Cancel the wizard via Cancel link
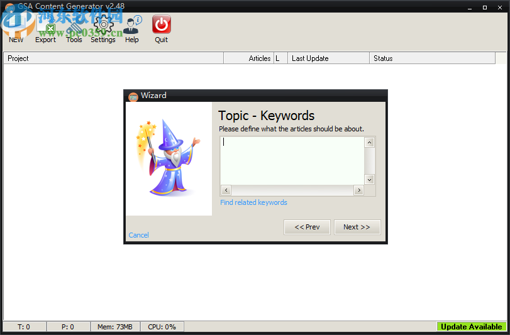 pyautogui.click(x=138, y=235)
